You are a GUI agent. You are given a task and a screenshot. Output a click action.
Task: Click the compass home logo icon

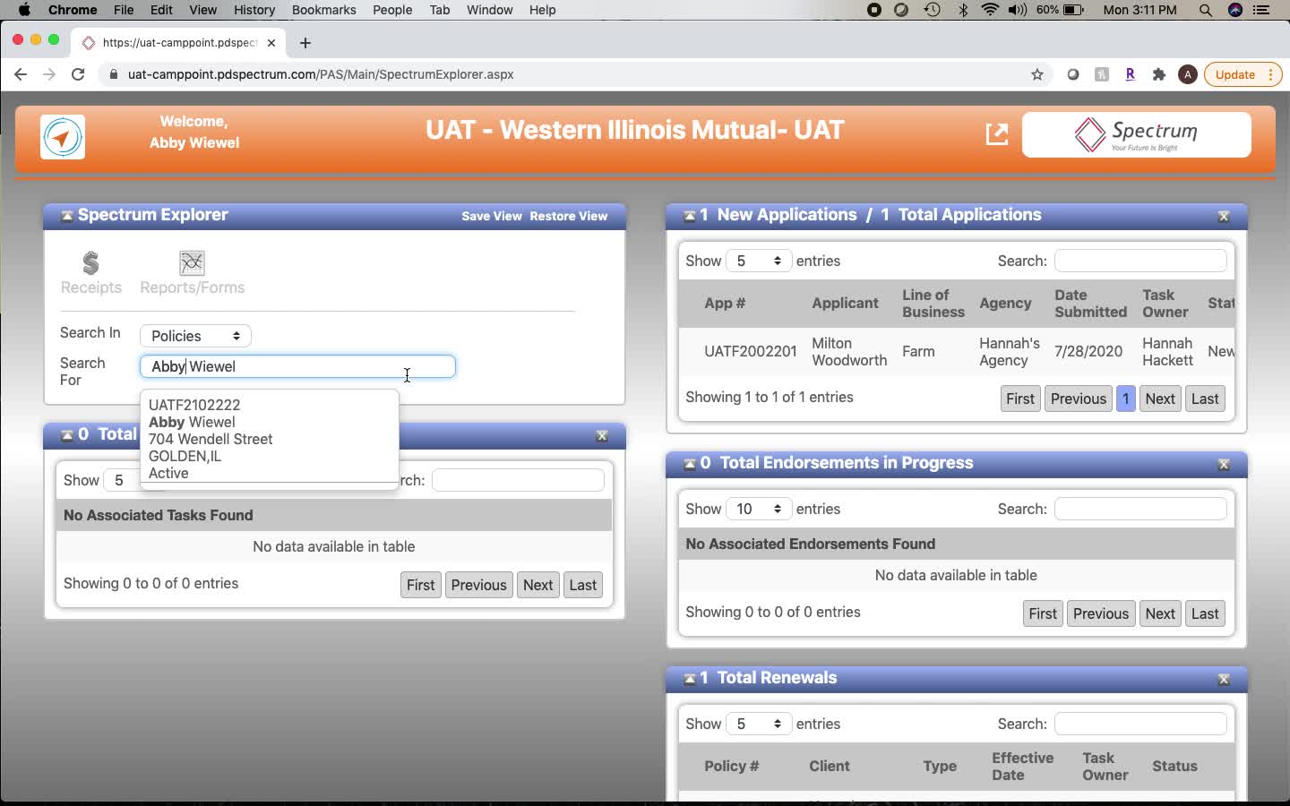click(x=63, y=137)
